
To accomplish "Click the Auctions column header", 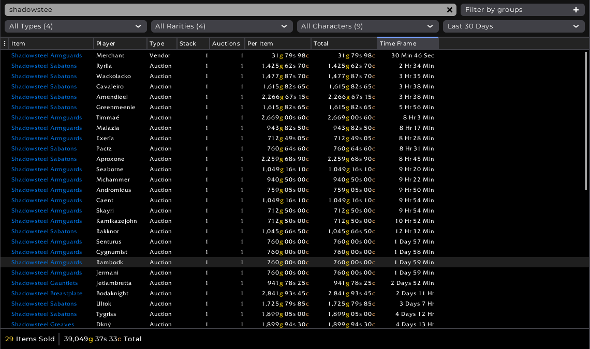I will tap(226, 43).
